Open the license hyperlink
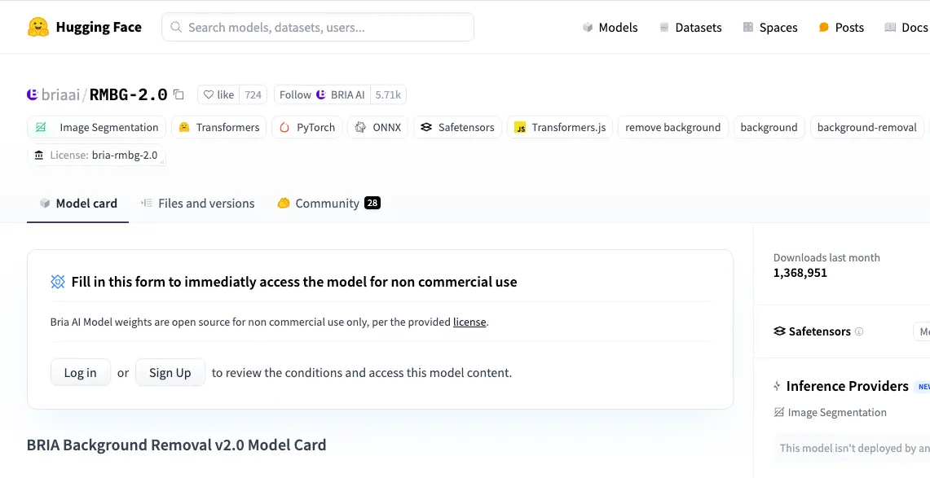 click(469, 322)
